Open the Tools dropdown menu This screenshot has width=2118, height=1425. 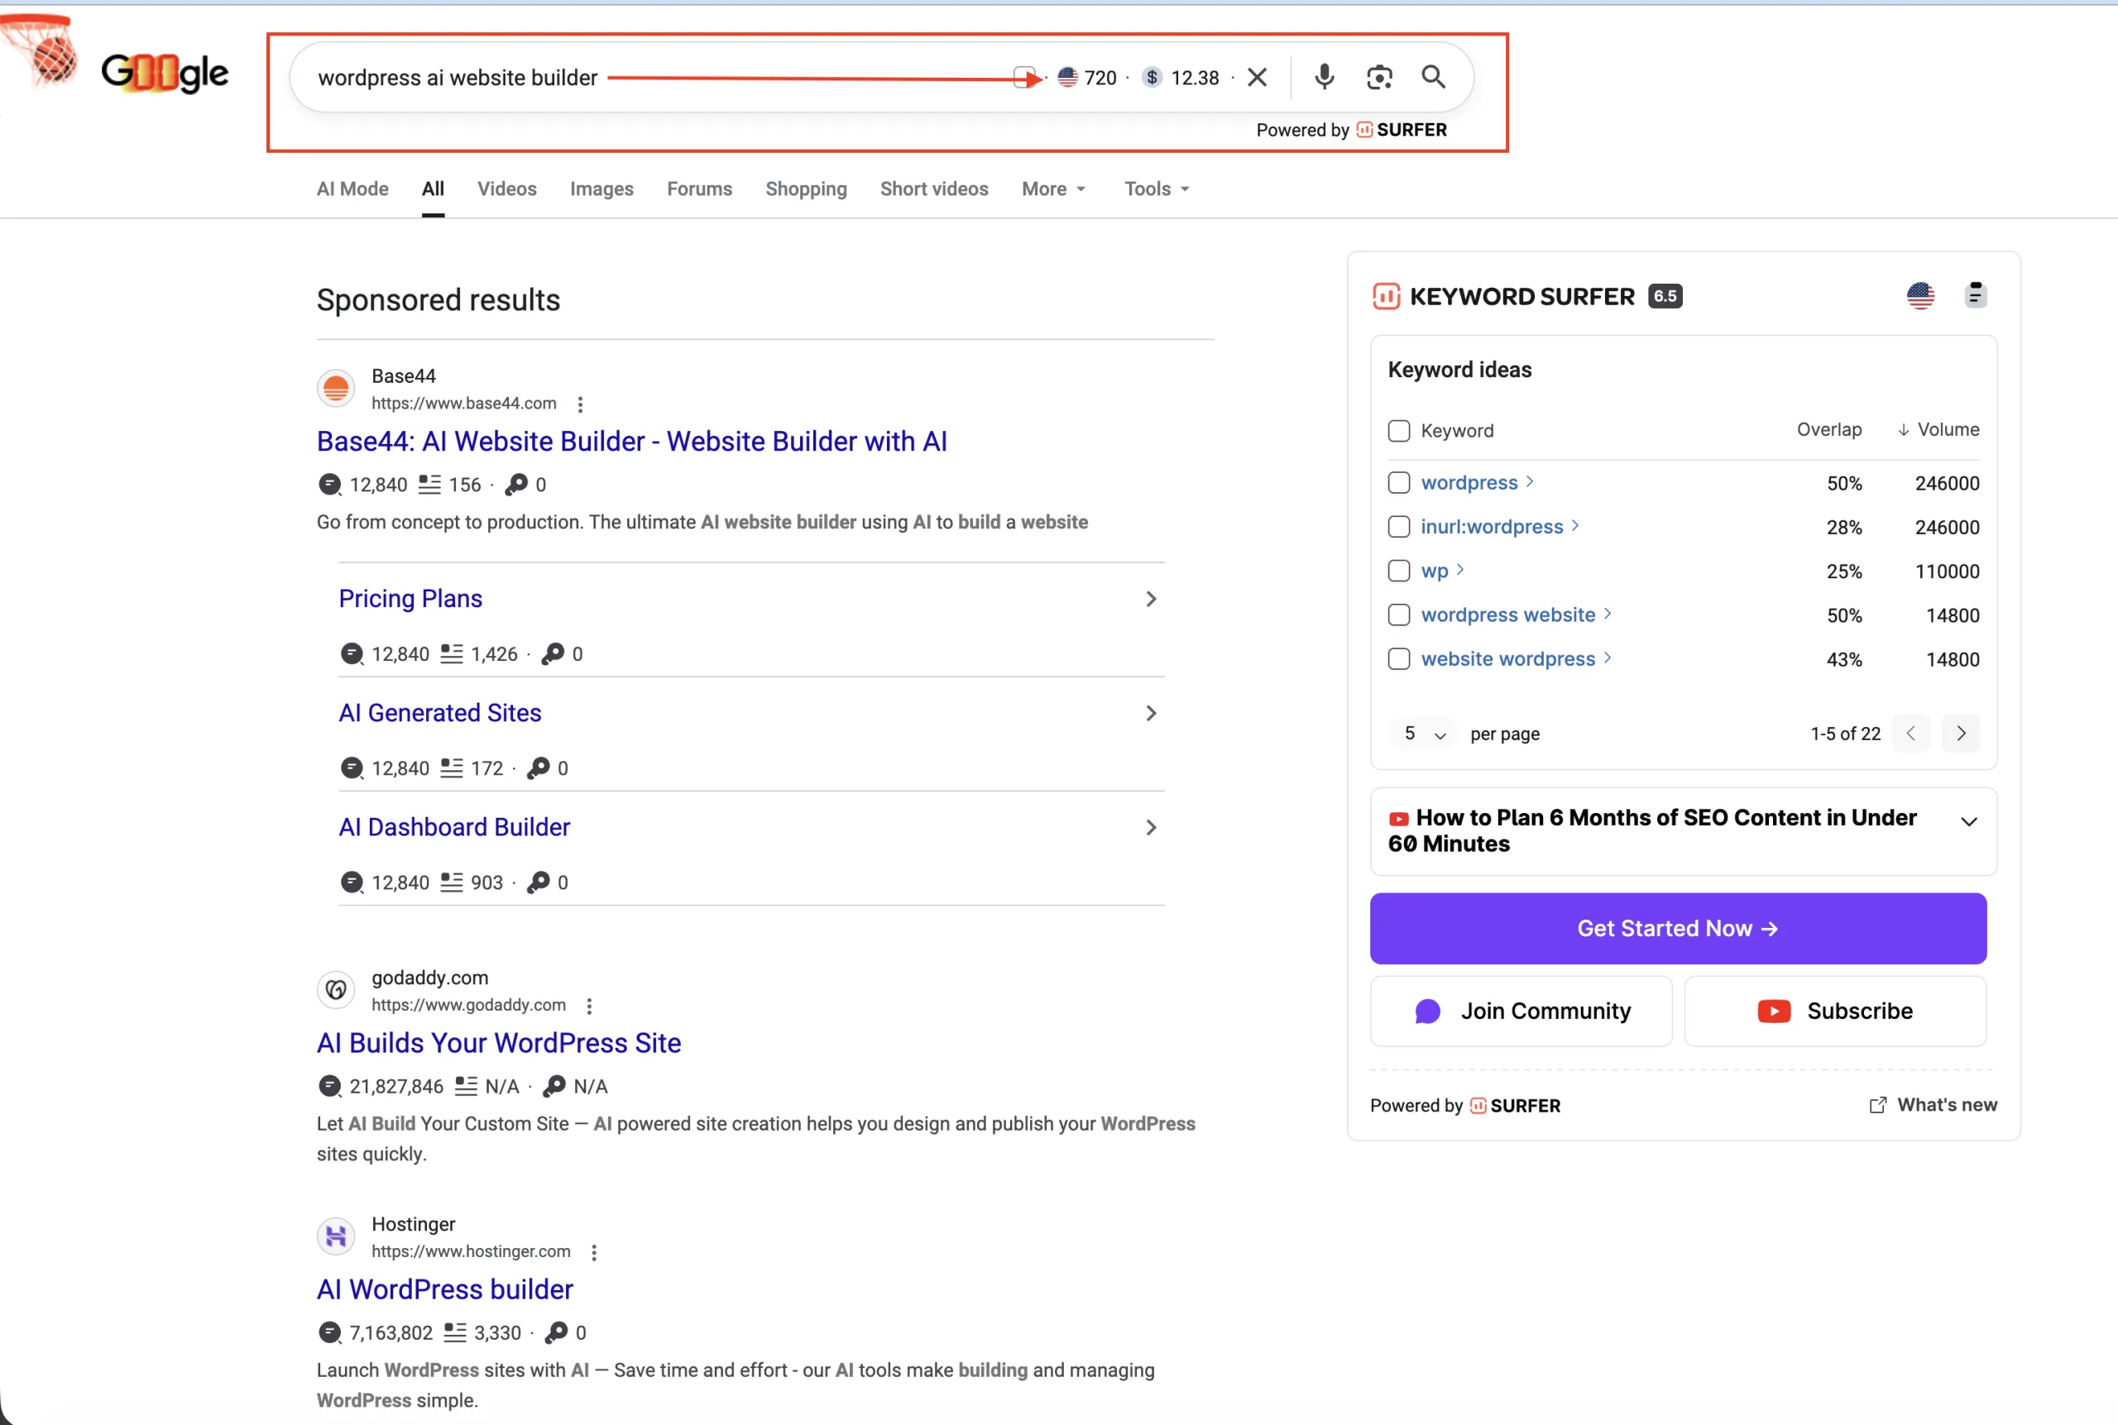coord(1157,189)
